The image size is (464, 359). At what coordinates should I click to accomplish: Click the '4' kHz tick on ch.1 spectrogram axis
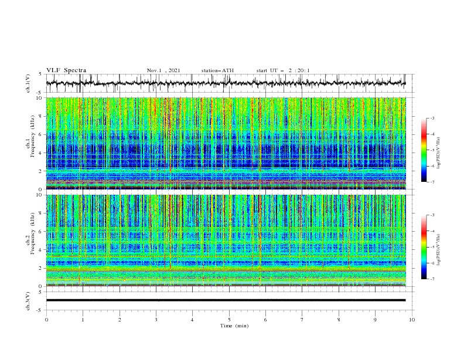(41, 153)
